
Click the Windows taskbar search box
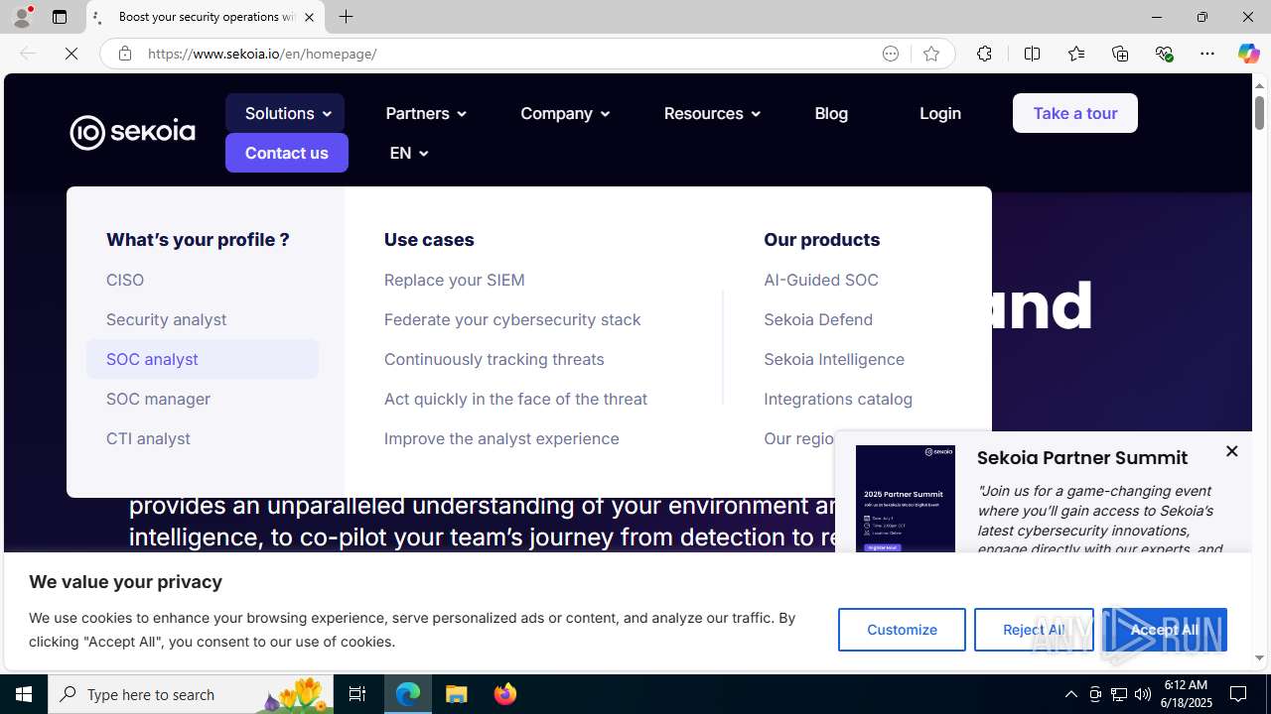pos(189,694)
